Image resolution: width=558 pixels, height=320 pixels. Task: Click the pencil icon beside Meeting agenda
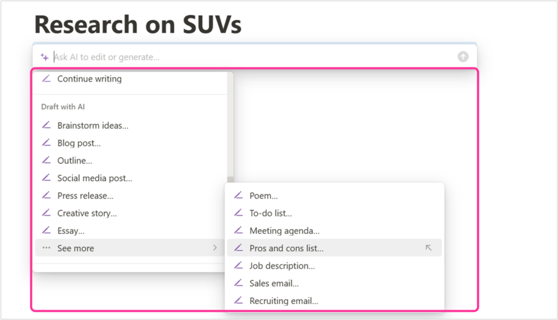[x=239, y=230]
